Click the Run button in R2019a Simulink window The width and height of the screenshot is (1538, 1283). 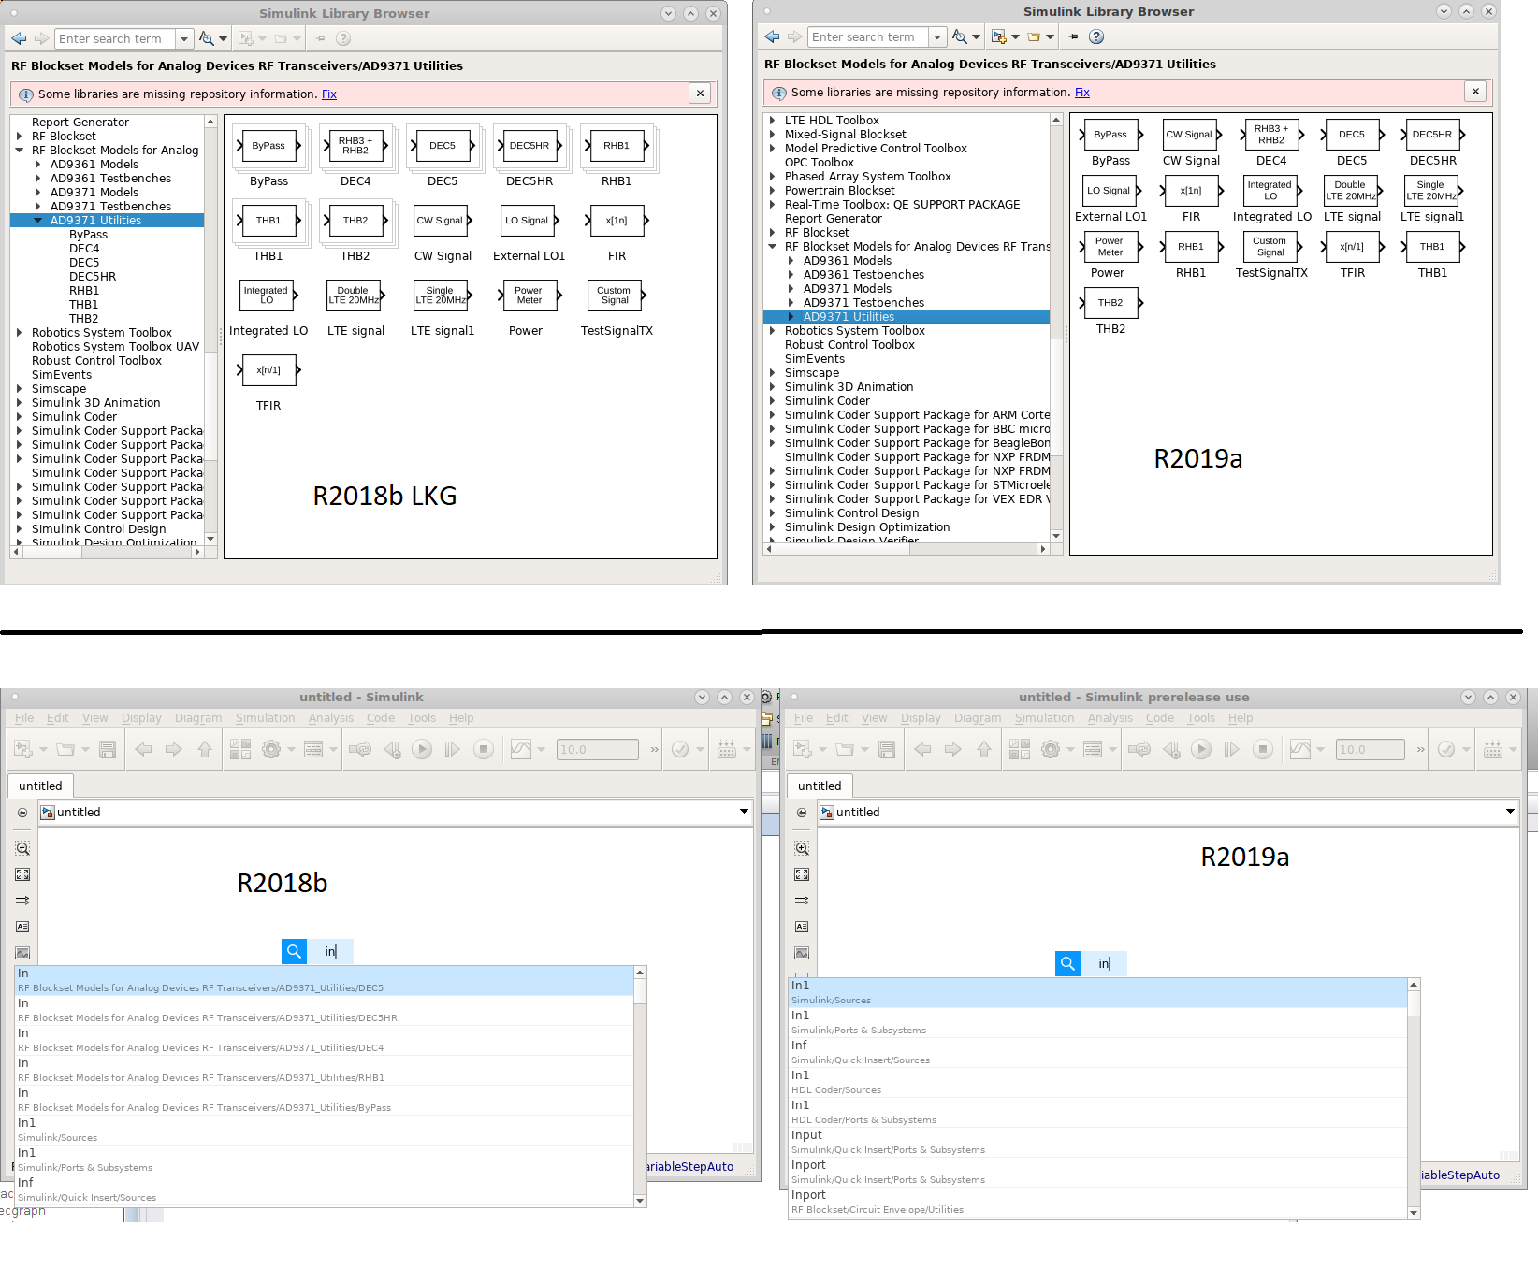[x=1201, y=749]
